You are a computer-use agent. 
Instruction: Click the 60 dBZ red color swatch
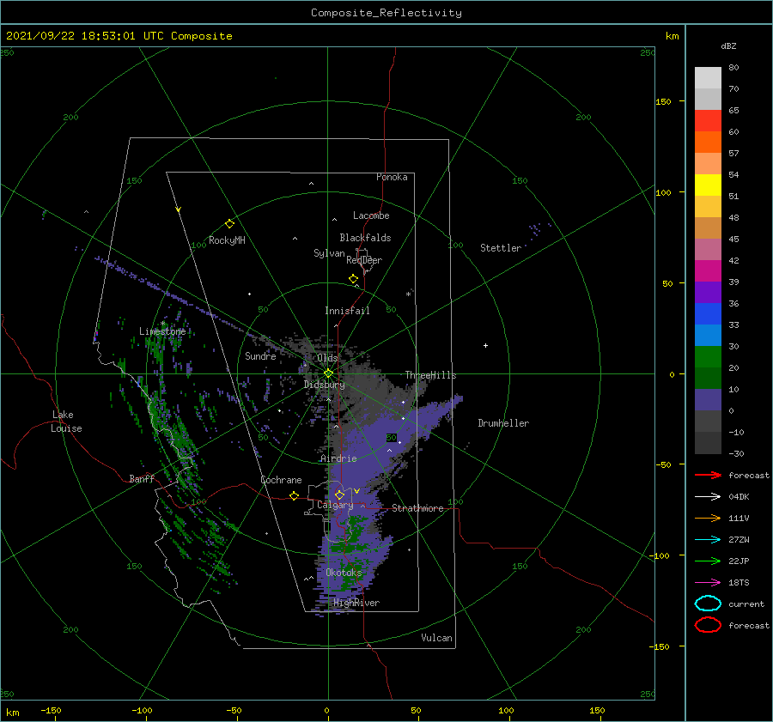[708, 121]
